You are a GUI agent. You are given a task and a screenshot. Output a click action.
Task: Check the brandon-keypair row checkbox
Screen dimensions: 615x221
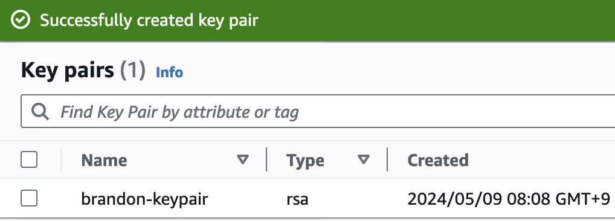29,198
